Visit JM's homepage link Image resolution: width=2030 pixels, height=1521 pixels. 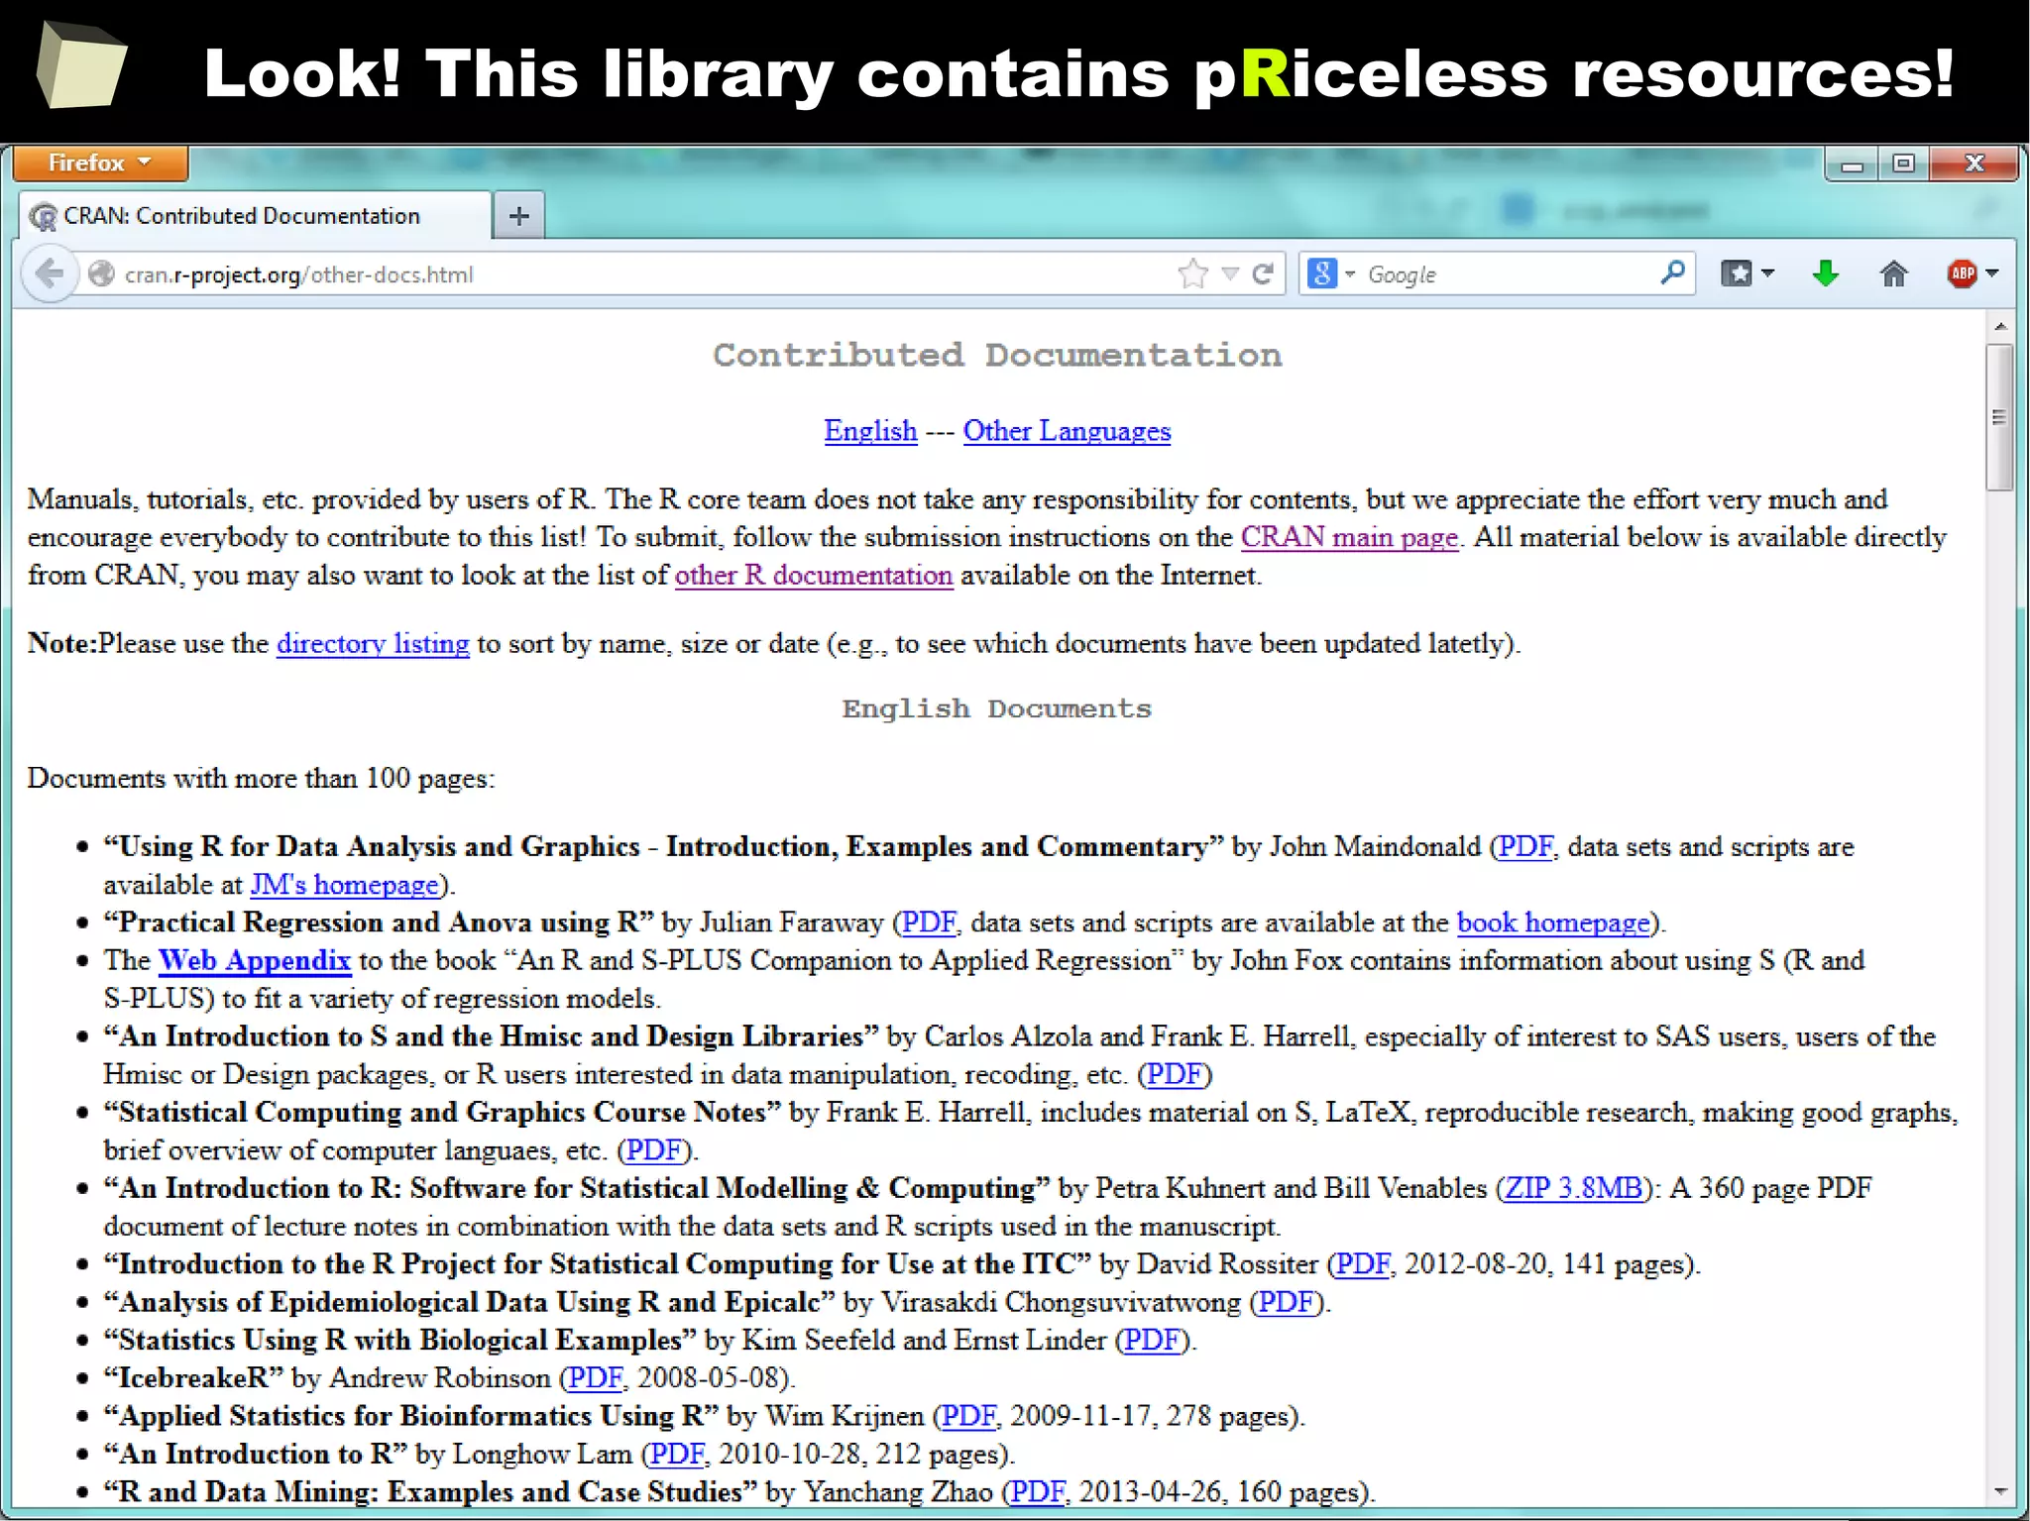click(344, 884)
